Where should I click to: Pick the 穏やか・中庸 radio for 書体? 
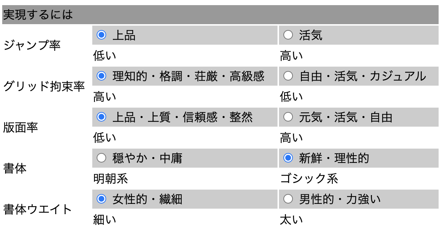(x=101, y=158)
